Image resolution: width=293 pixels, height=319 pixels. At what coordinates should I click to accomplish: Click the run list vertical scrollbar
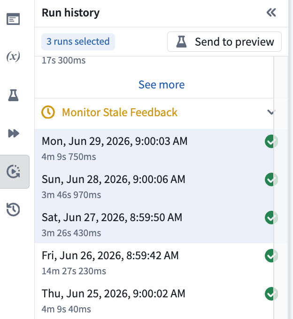coord(281,188)
